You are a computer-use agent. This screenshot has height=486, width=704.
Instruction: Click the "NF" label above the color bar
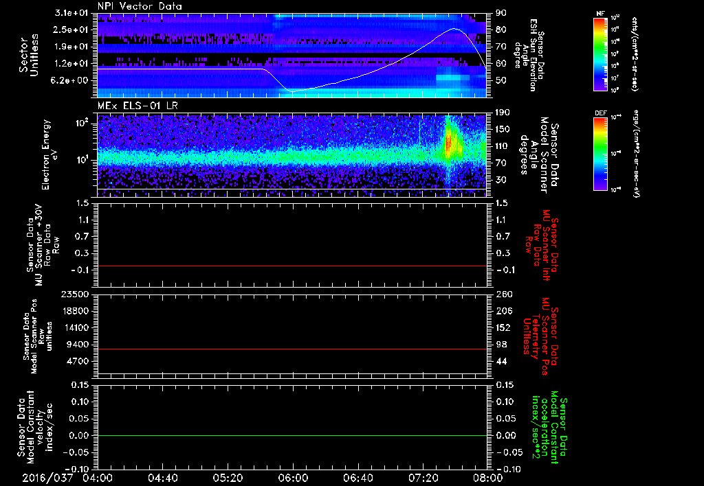[601, 14]
